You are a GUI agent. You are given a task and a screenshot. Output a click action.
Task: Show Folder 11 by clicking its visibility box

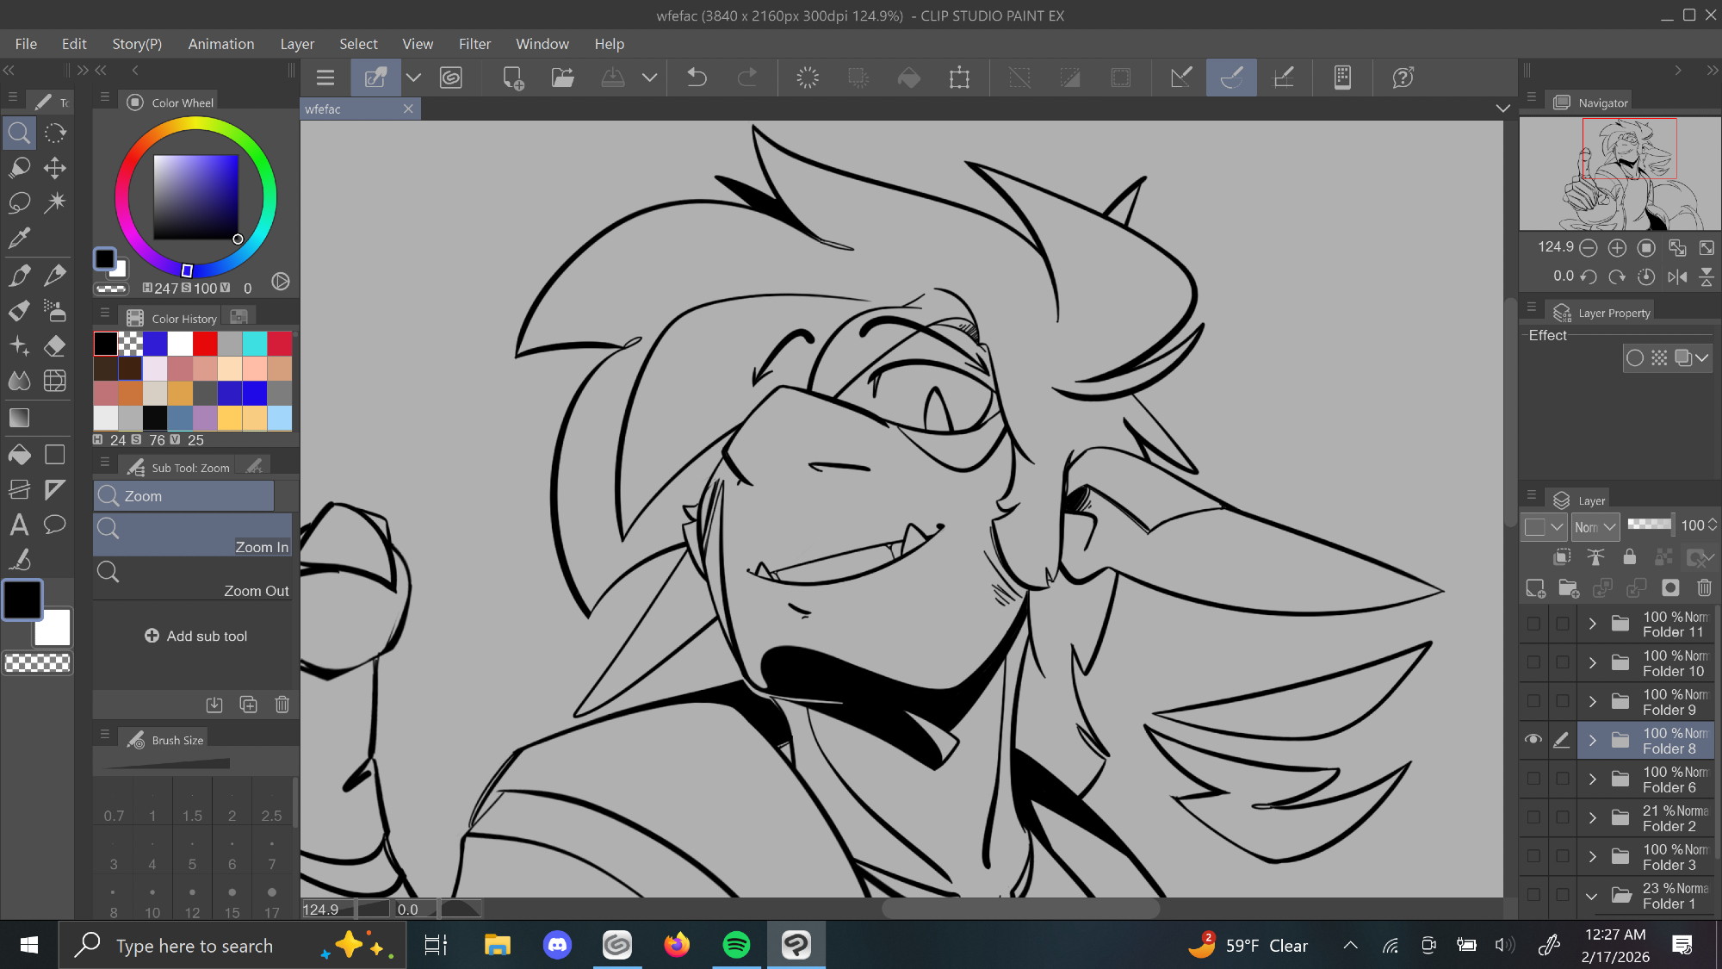coord(1533,624)
